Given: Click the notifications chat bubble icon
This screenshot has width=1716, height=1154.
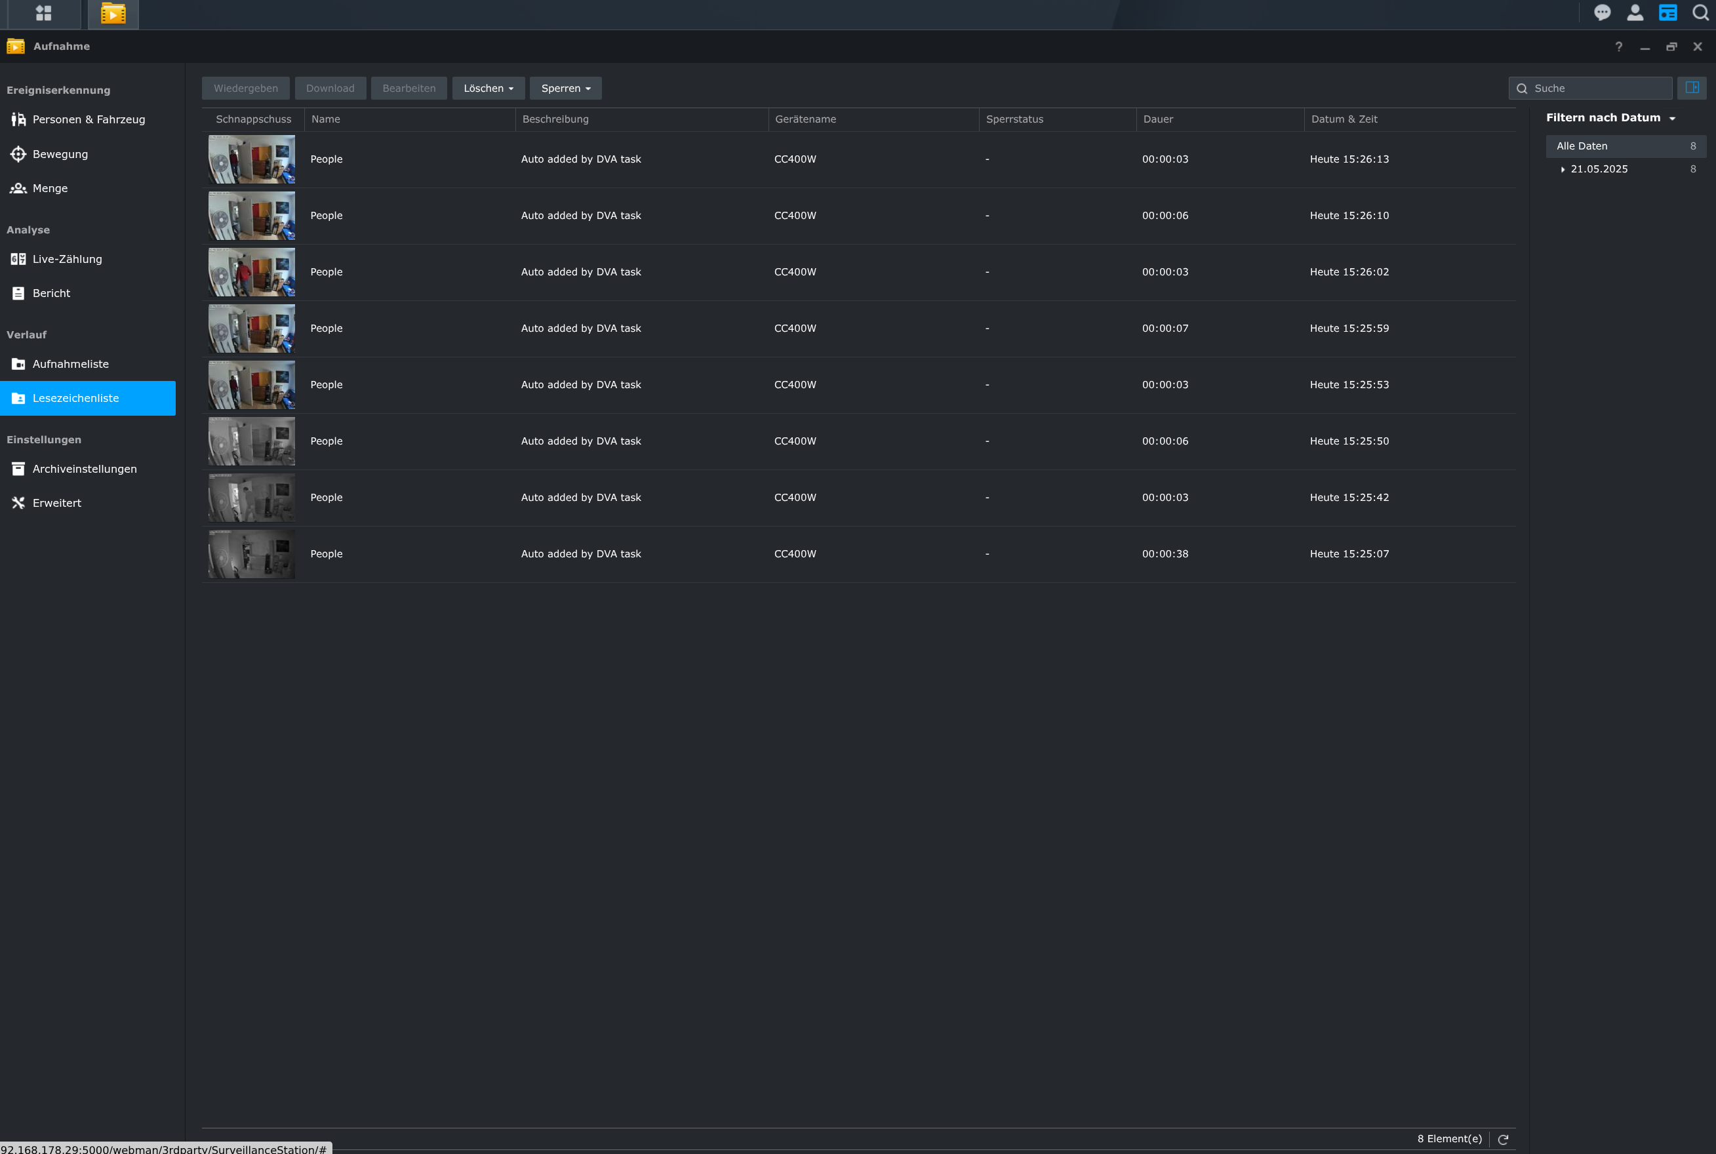Looking at the screenshot, I should (1602, 12).
